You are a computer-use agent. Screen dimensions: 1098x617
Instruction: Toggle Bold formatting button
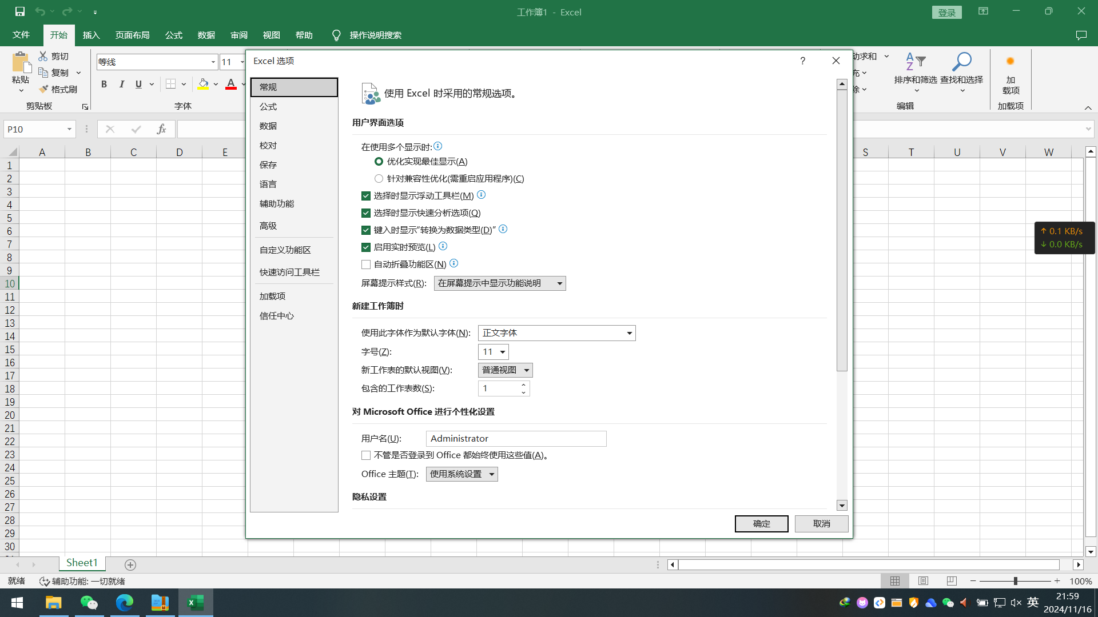pyautogui.click(x=104, y=84)
